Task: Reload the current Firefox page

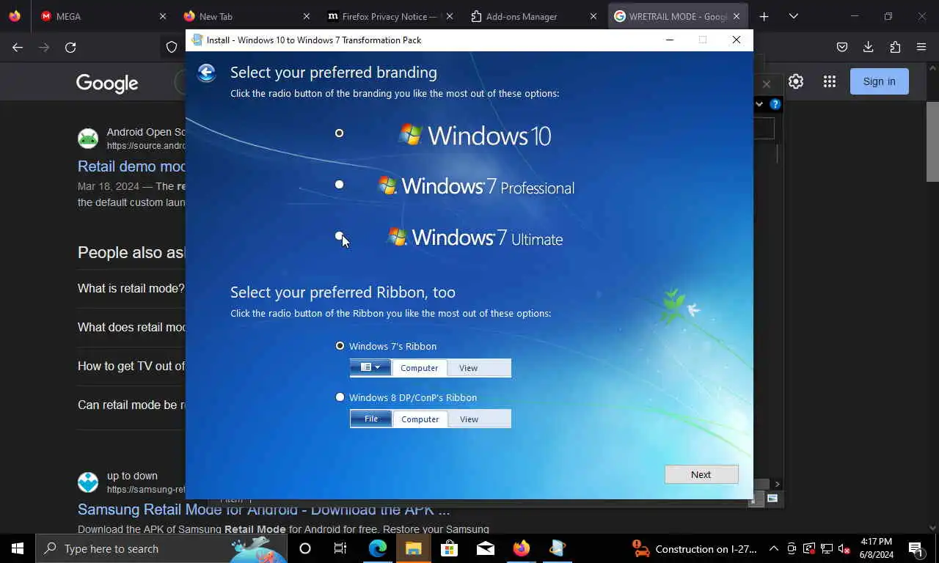Action: point(70,47)
